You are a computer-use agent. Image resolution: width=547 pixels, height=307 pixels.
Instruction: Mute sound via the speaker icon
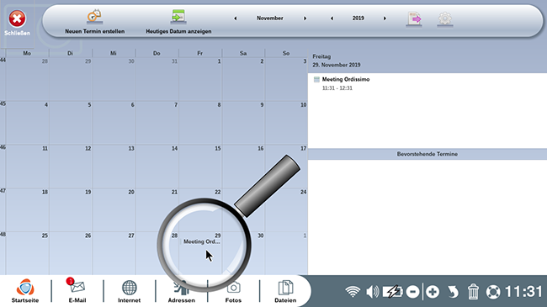coord(373,292)
